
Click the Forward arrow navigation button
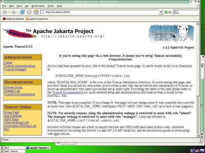(x=13, y=12)
